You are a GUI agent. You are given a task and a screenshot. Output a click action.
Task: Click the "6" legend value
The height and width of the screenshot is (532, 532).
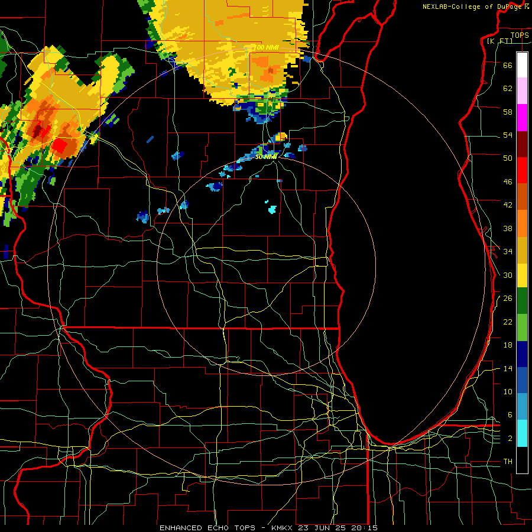[510, 414]
